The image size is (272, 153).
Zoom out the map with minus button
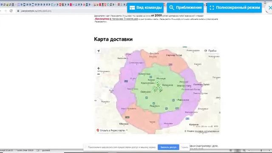(x=99, y=74)
